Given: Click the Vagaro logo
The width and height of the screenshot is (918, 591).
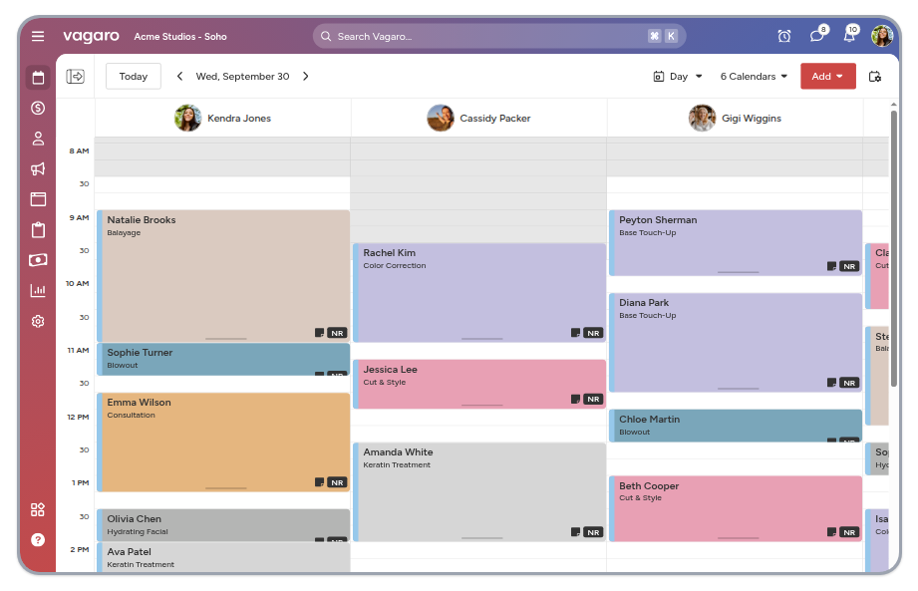Looking at the screenshot, I should pyautogui.click(x=91, y=36).
